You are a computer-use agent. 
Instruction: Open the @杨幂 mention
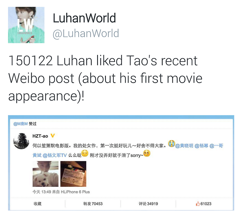[x=201, y=146]
